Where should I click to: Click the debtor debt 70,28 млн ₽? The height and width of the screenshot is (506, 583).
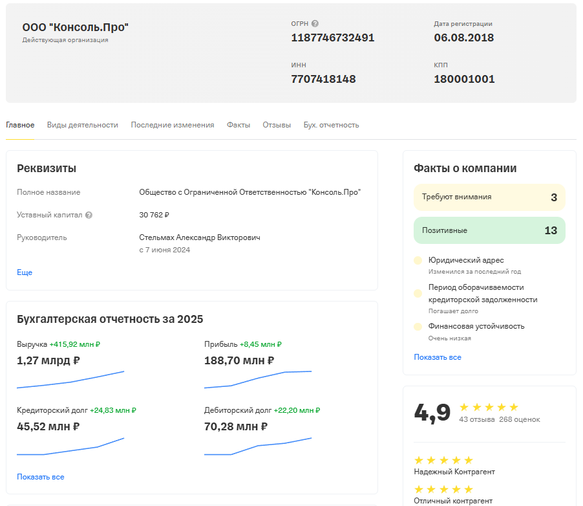[x=236, y=426]
